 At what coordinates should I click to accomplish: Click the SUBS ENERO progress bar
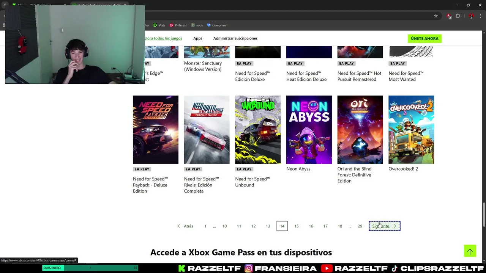90,268
